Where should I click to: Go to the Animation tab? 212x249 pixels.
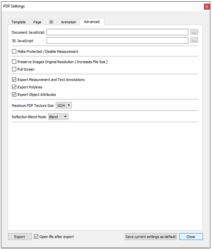68,22
